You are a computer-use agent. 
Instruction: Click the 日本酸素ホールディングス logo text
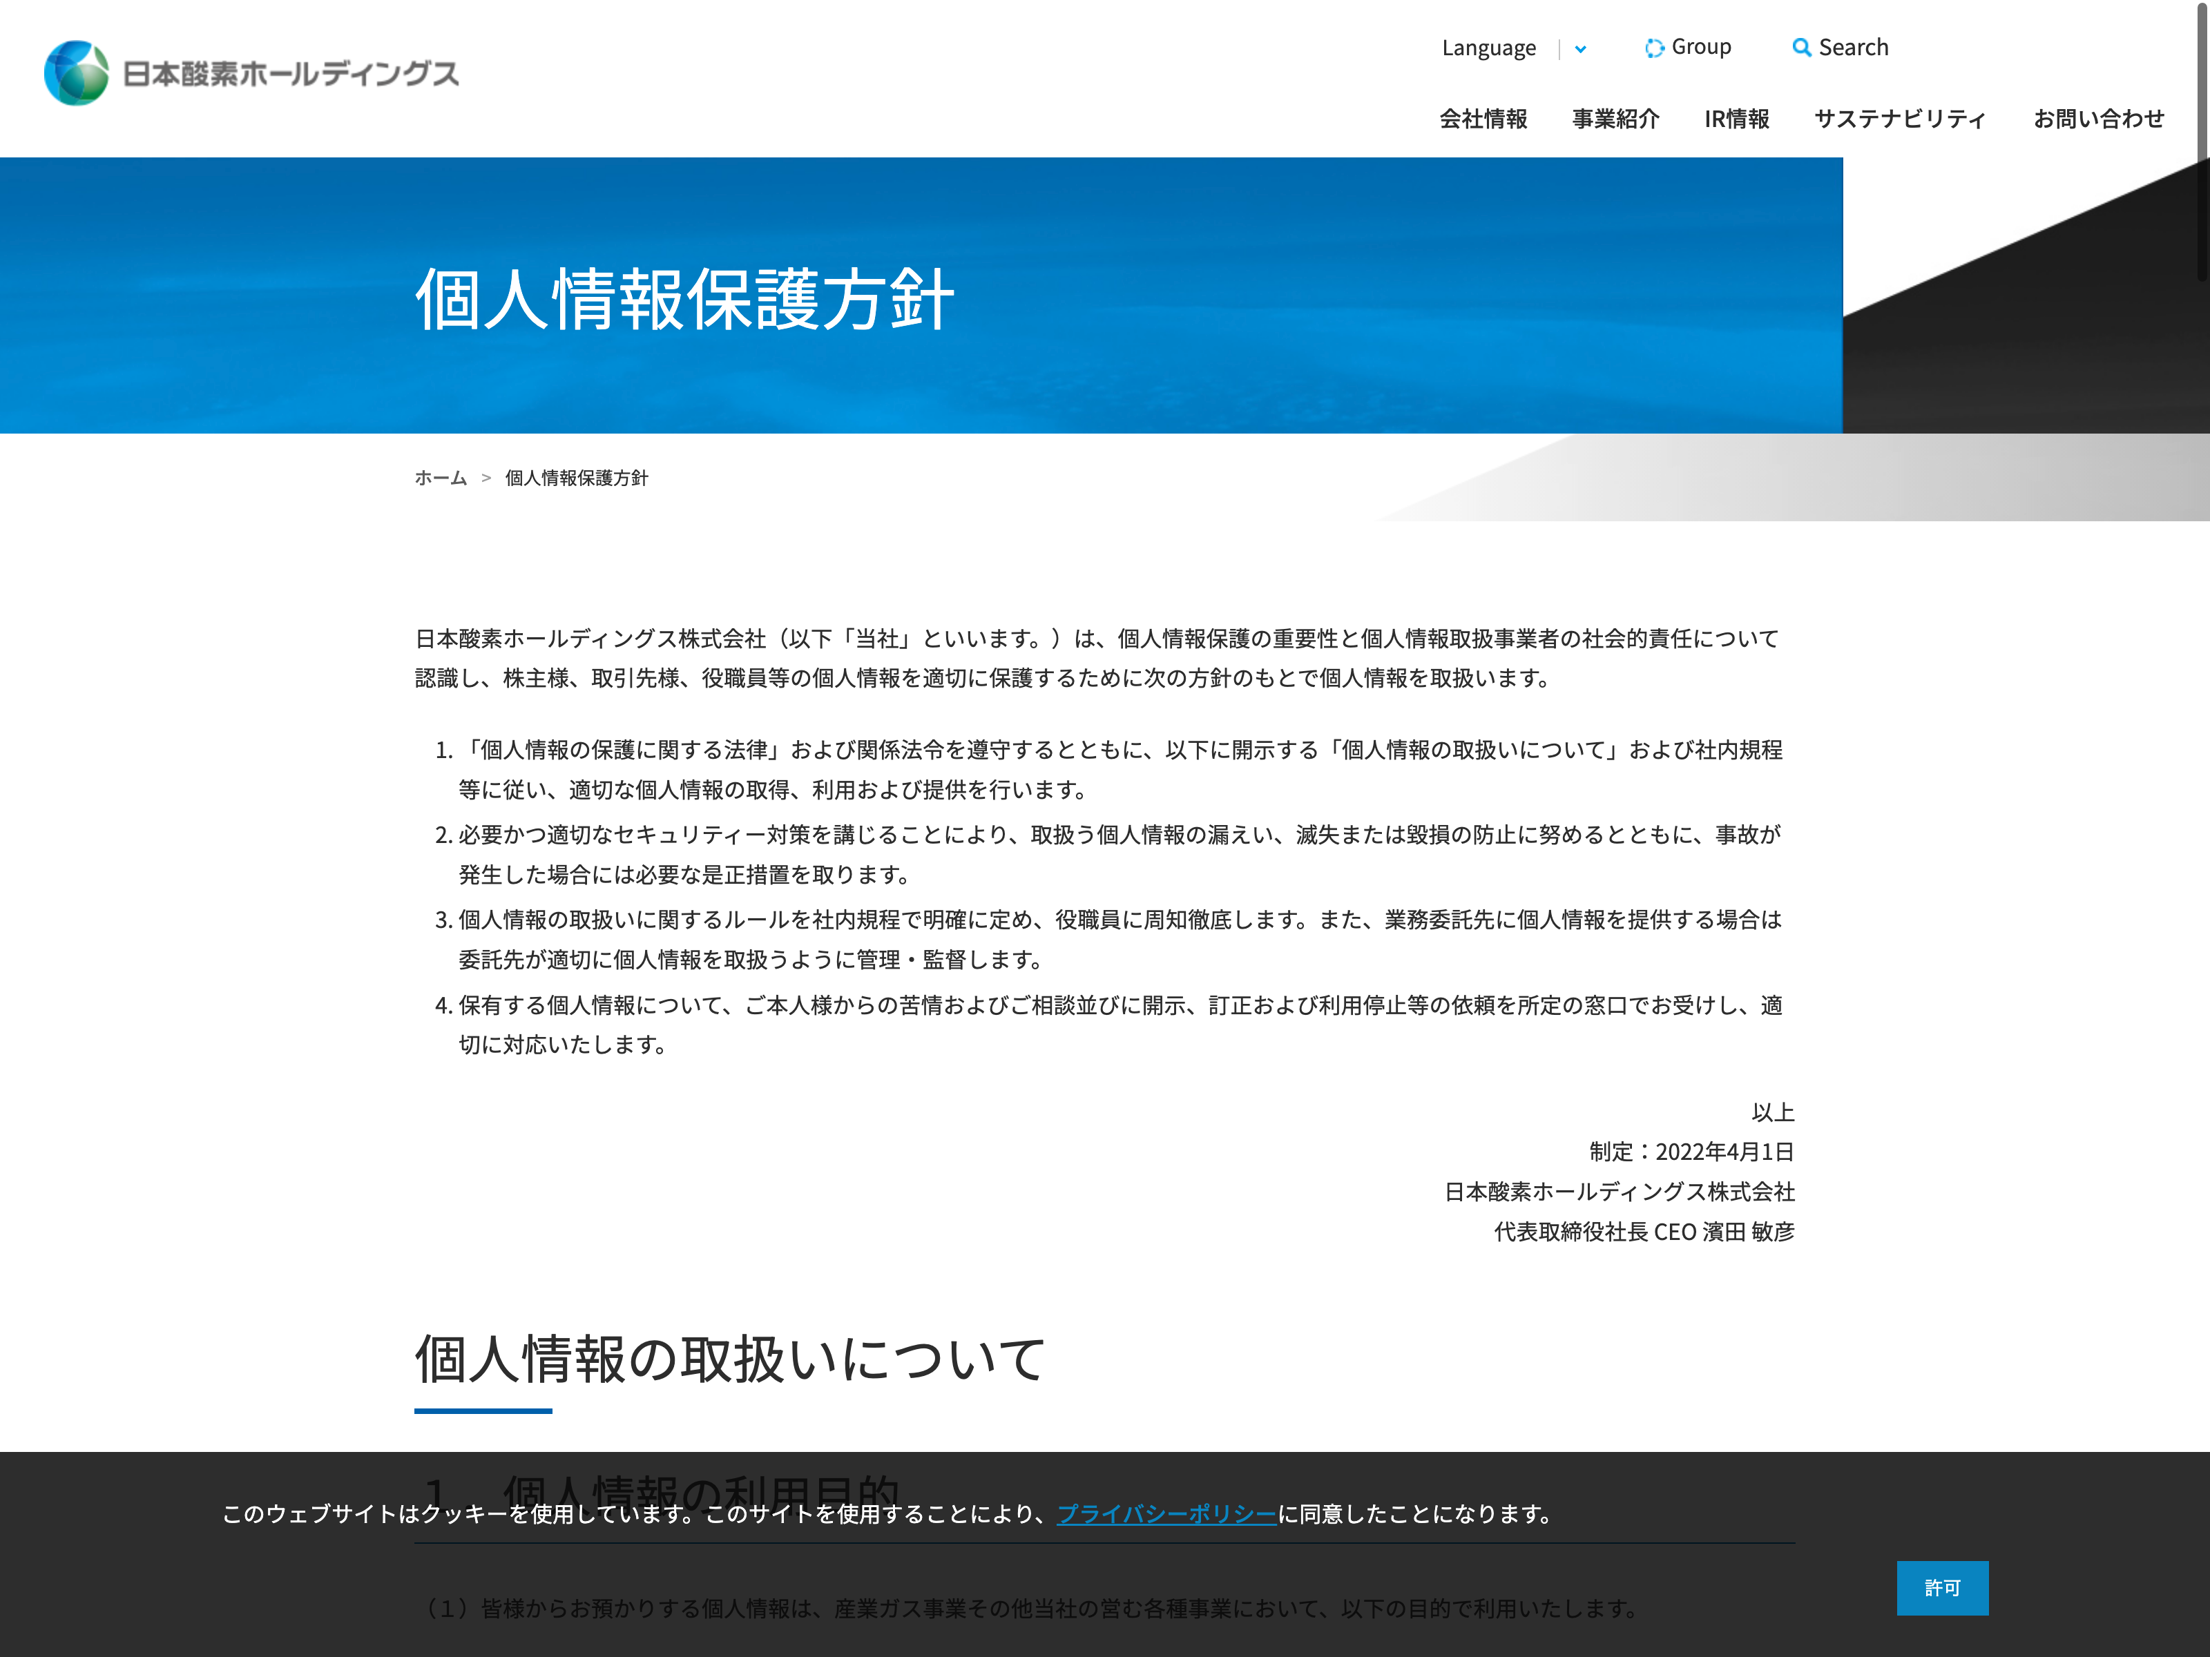pos(290,74)
